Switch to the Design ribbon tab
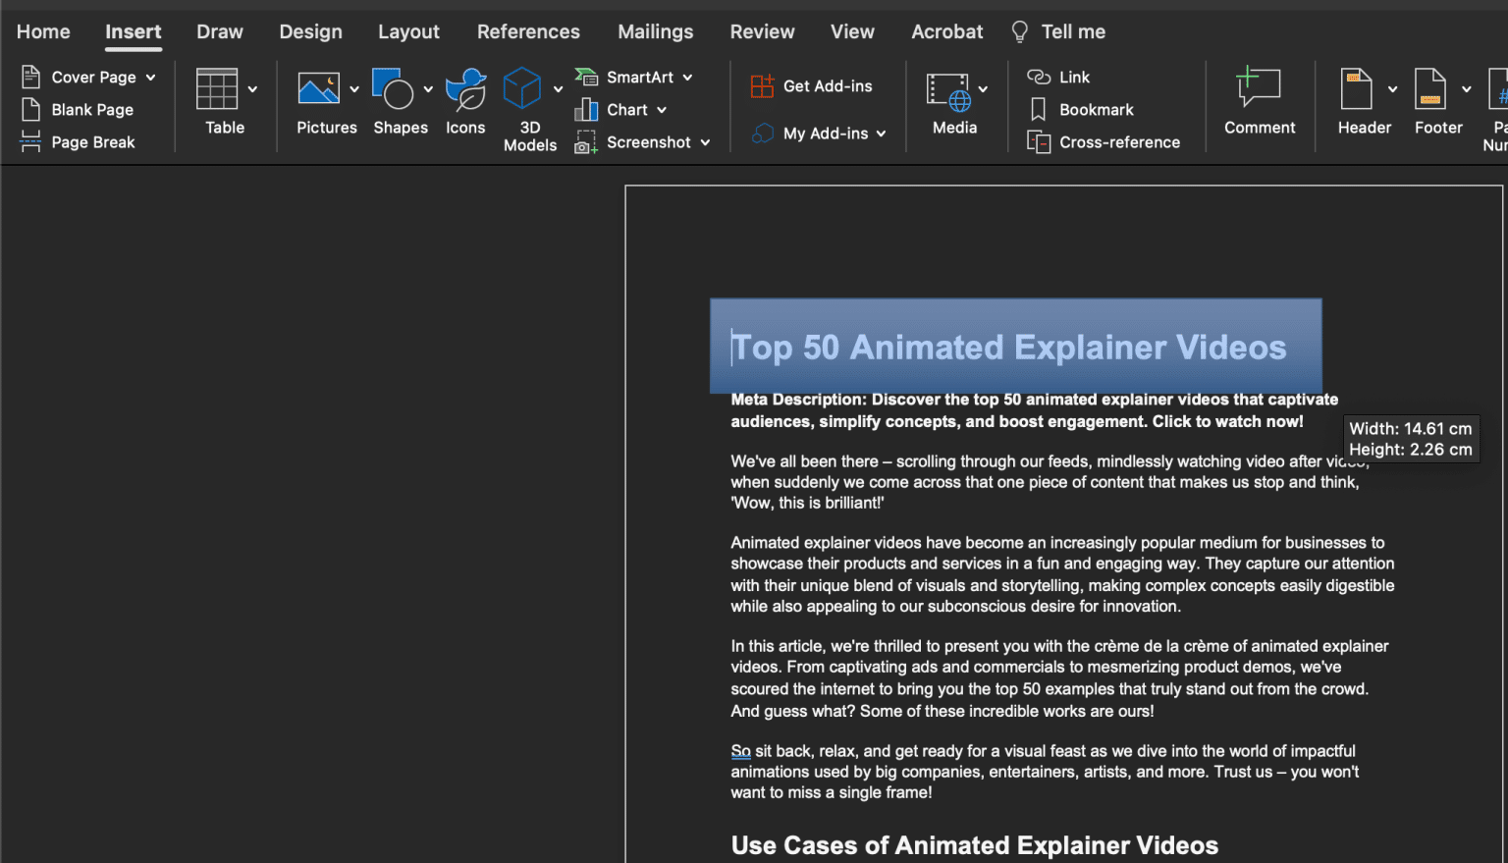This screenshot has width=1508, height=863. [x=310, y=31]
